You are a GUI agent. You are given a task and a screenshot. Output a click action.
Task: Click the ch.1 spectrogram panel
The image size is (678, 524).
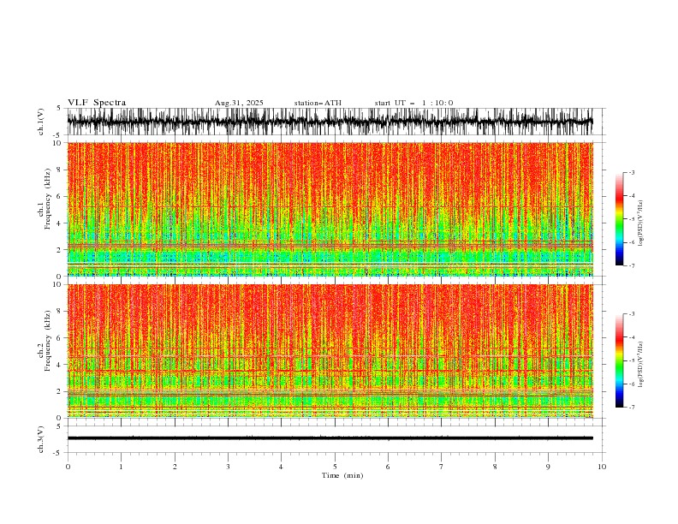[330, 209]
